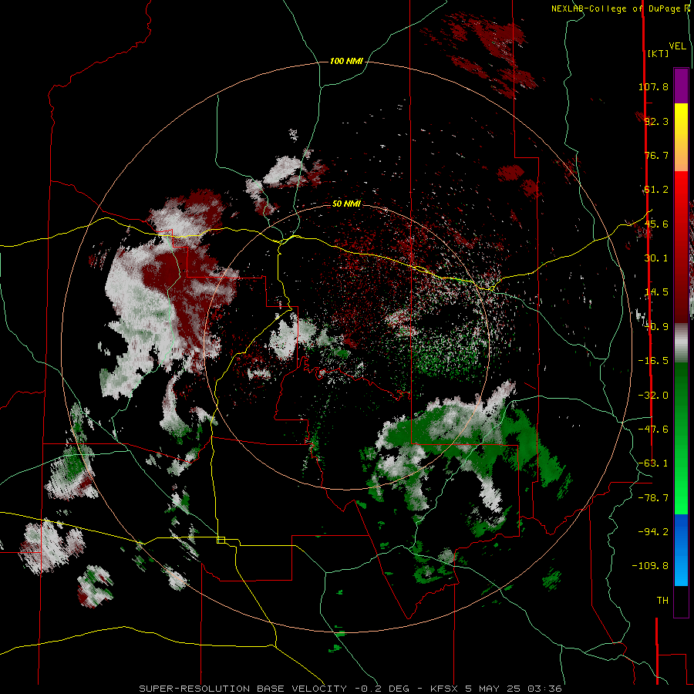This screenshot has width=694, height=694.
Task: Click the 30.1 velocity scale value
Action: coord(656,258)
